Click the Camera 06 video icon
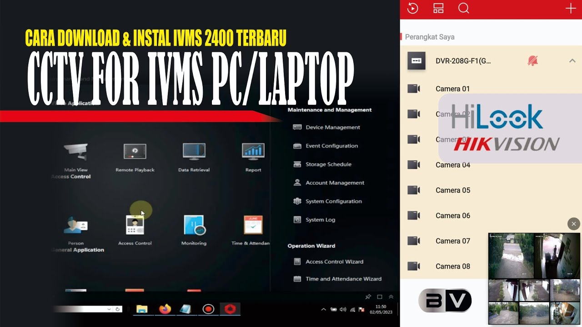582x327 pixels. click(414, 216)
